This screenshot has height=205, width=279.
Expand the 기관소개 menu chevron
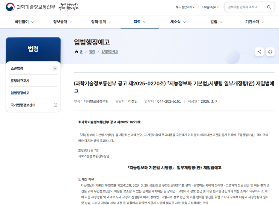pos(263,22)
